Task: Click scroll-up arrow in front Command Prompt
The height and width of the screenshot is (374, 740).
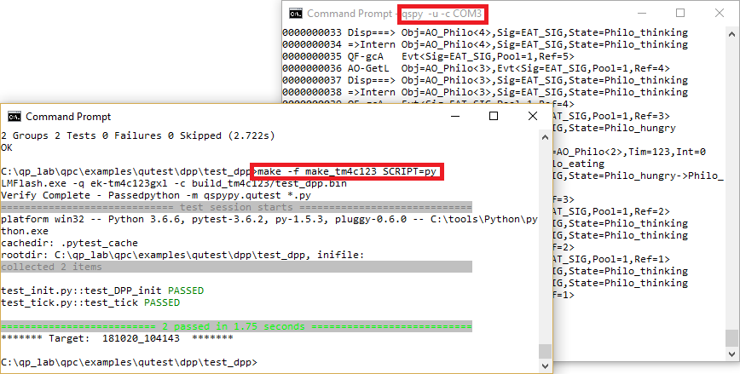Action: (x=546, y=135)
